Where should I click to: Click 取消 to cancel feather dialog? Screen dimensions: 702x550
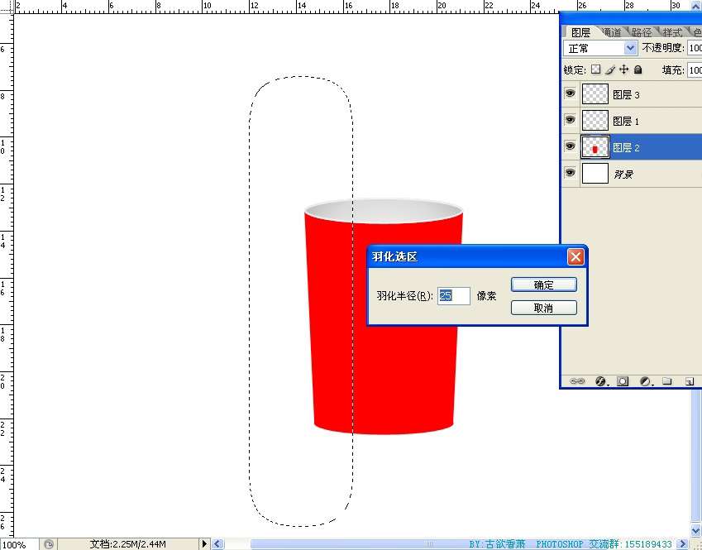click(543, 308)
